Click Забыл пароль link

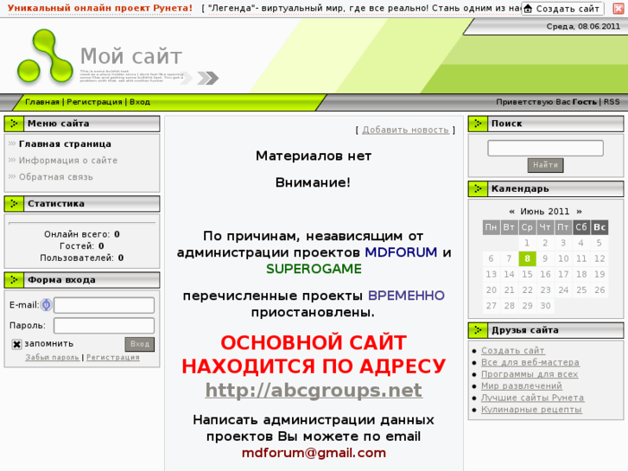[52, 357]
